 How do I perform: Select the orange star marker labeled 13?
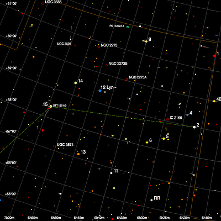tap(78, 154)
